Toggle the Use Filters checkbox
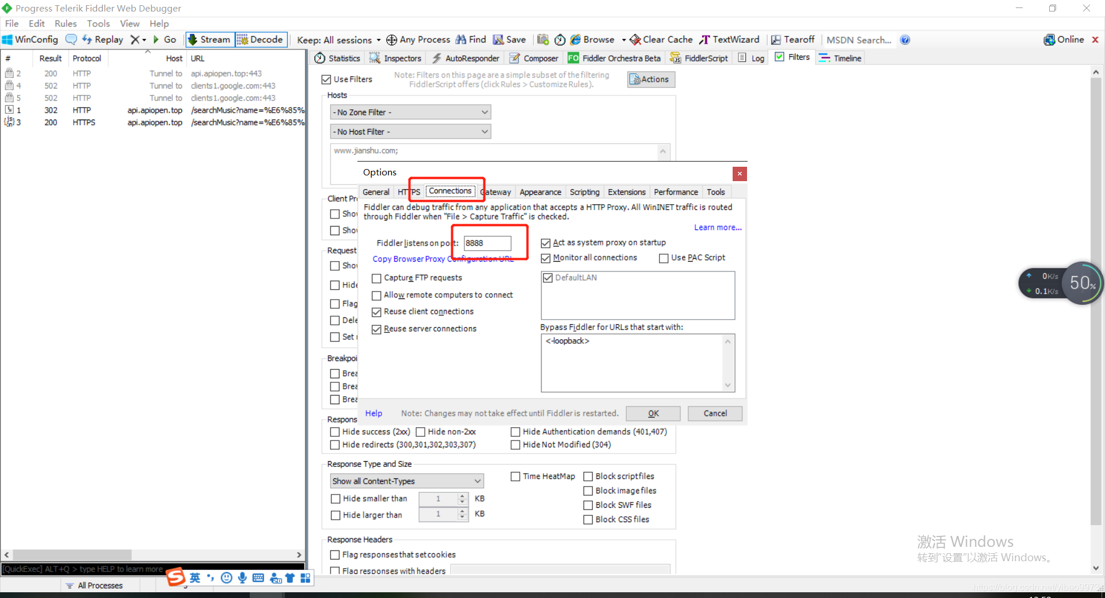 (x=326, y=79)
